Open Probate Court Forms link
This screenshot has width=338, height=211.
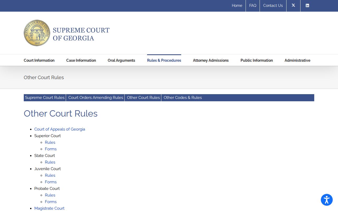tap(51, 202)
